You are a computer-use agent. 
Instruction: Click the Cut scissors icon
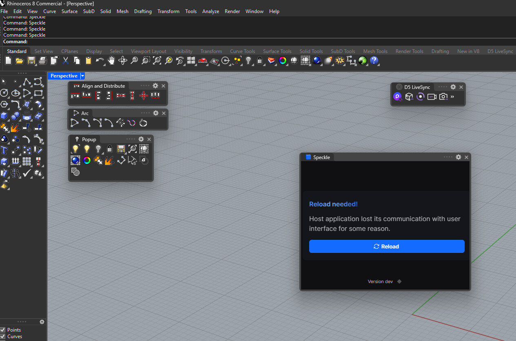click(x=65, y=61)
